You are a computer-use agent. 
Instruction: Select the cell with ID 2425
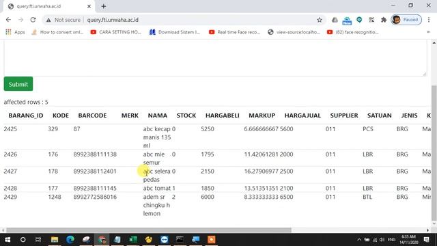tap(10, 129)
